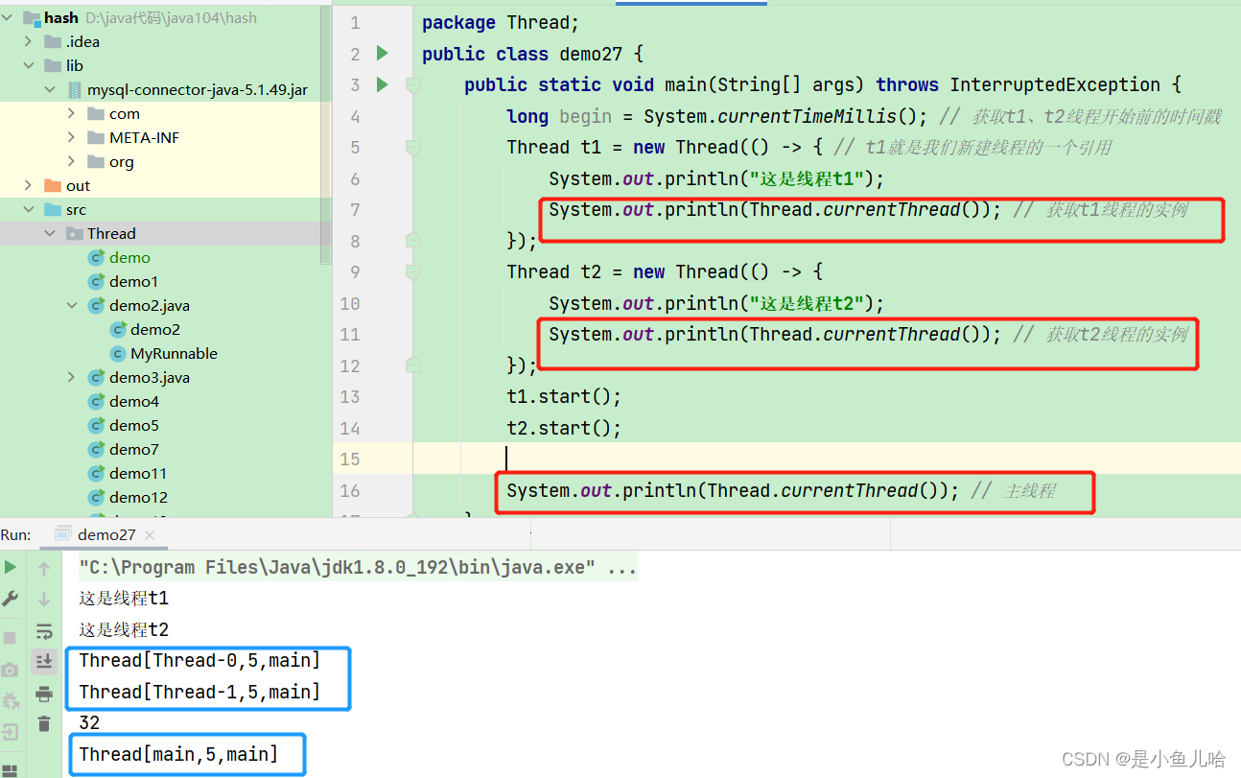Open demo11 class in project tree
Viewport: 1241px width, 778px height.
coord(138,473)
